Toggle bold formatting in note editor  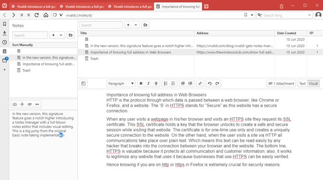[x=141, y=83]
